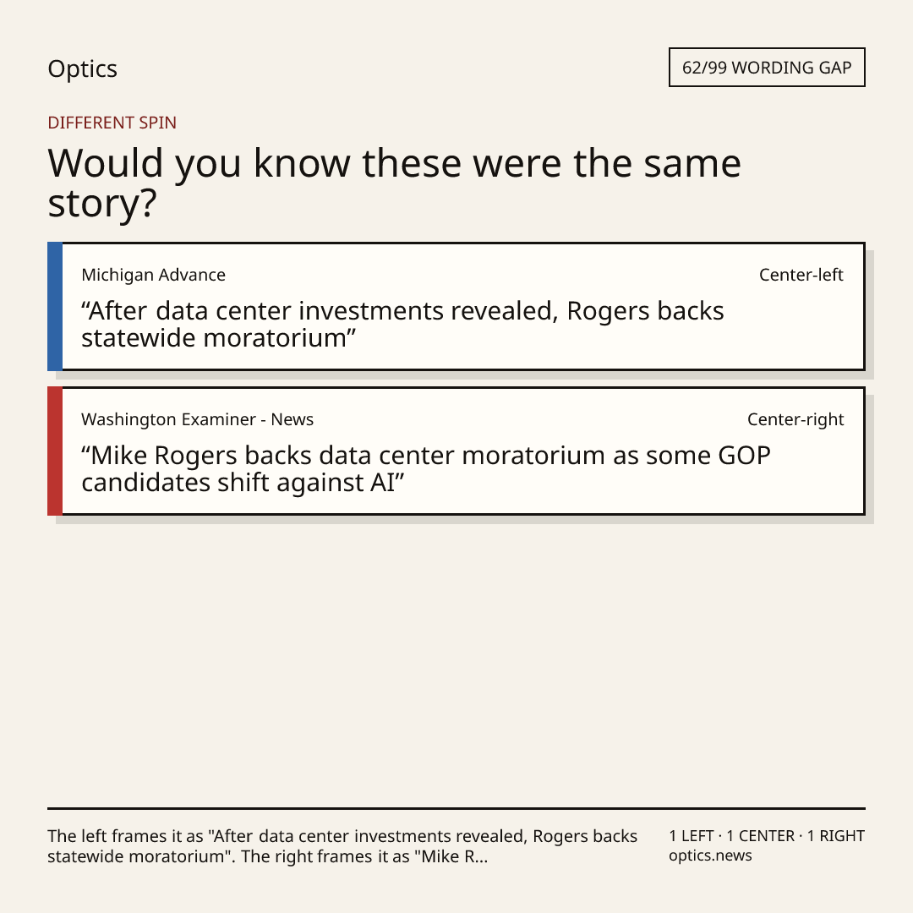
Task: Select the blue color bar on first card
Action: (55, 306)
